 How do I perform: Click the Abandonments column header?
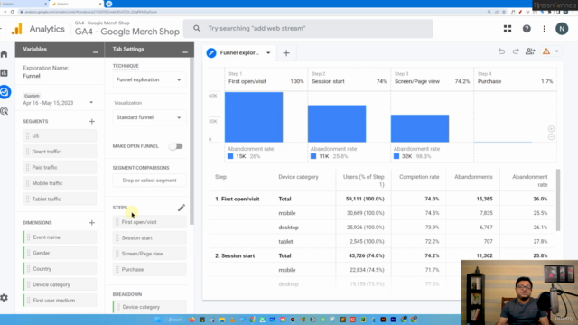[x=473, y=177]
